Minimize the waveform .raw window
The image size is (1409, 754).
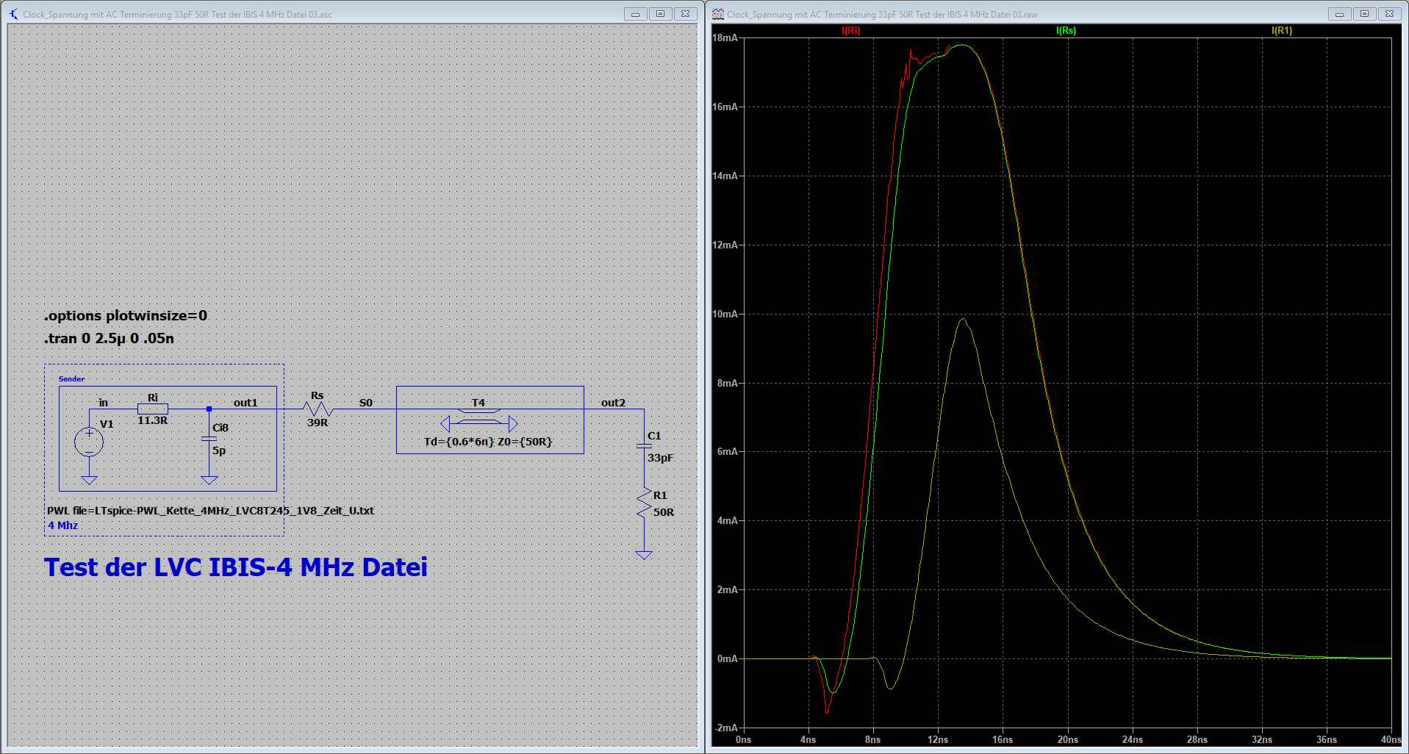click(x=1339, y=14)
